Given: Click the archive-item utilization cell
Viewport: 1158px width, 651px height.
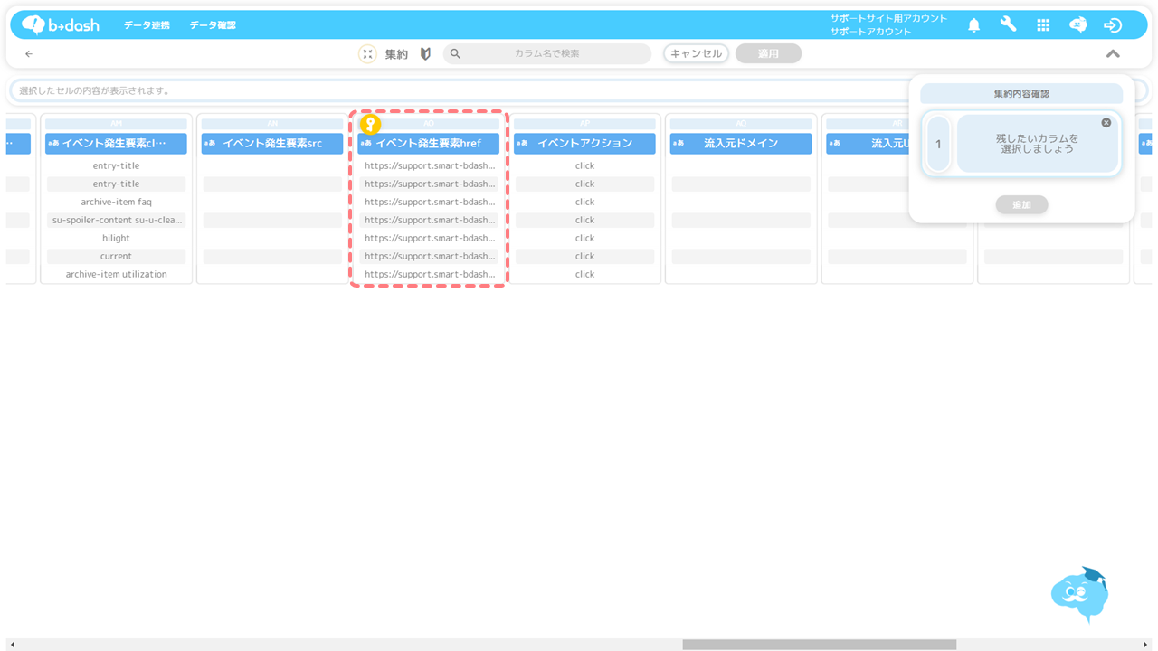Looking at the screenshot, I should coord(116,274).
